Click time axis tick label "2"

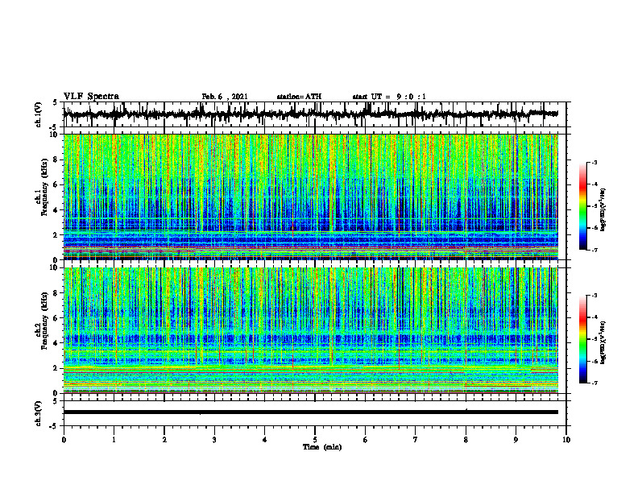164,440
